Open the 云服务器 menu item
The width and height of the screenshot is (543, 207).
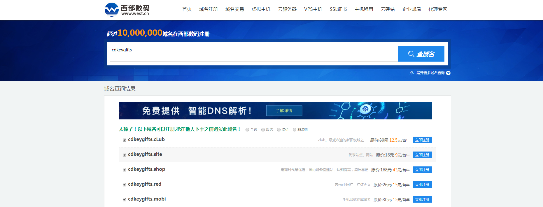(287, 9)
